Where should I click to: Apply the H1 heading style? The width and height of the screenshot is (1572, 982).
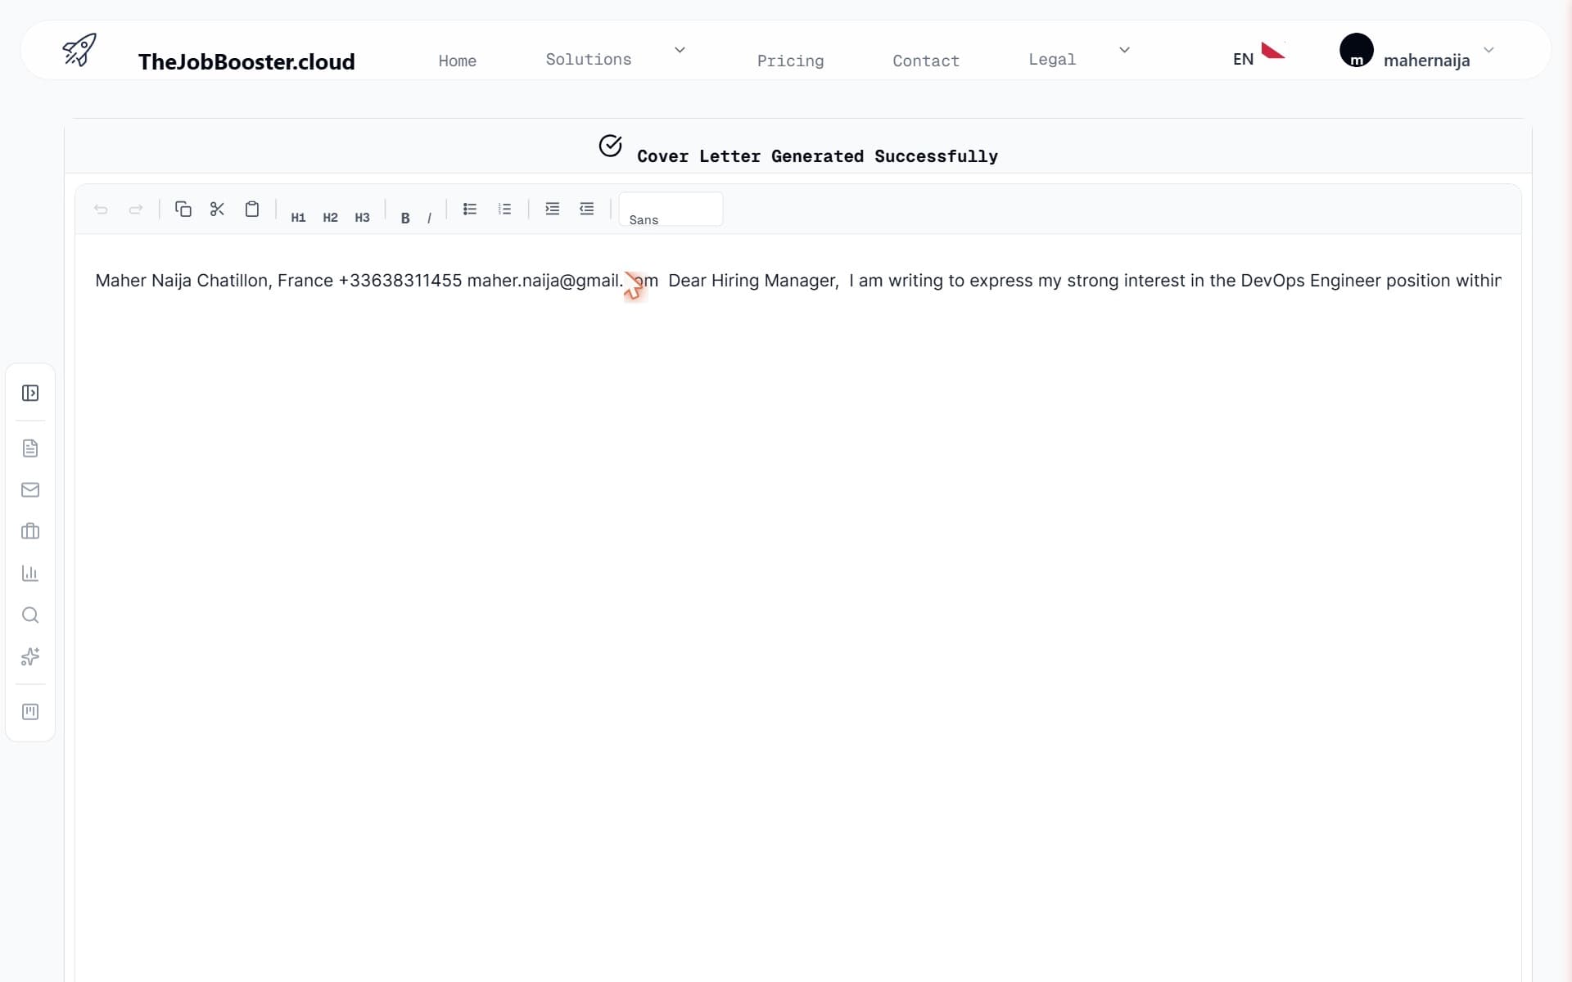coord(298,218)
